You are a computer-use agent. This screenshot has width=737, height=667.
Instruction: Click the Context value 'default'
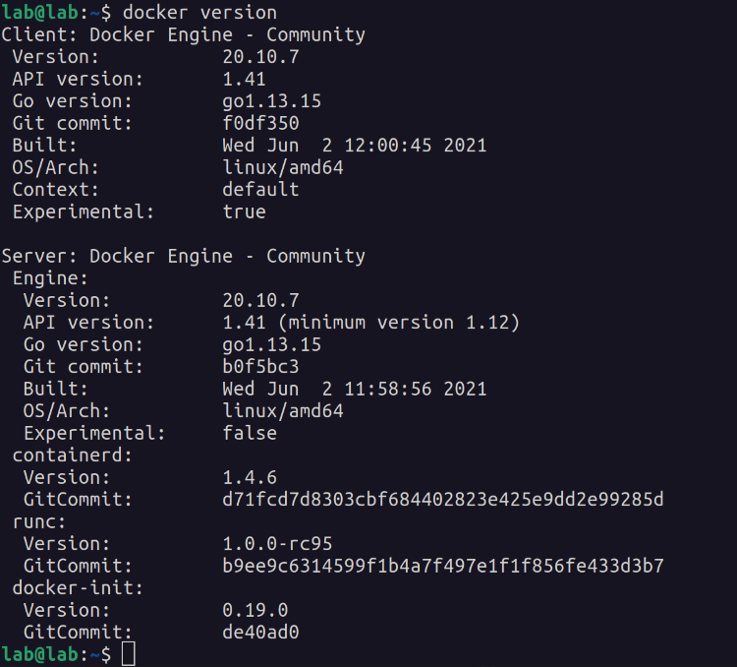point(260,189)
